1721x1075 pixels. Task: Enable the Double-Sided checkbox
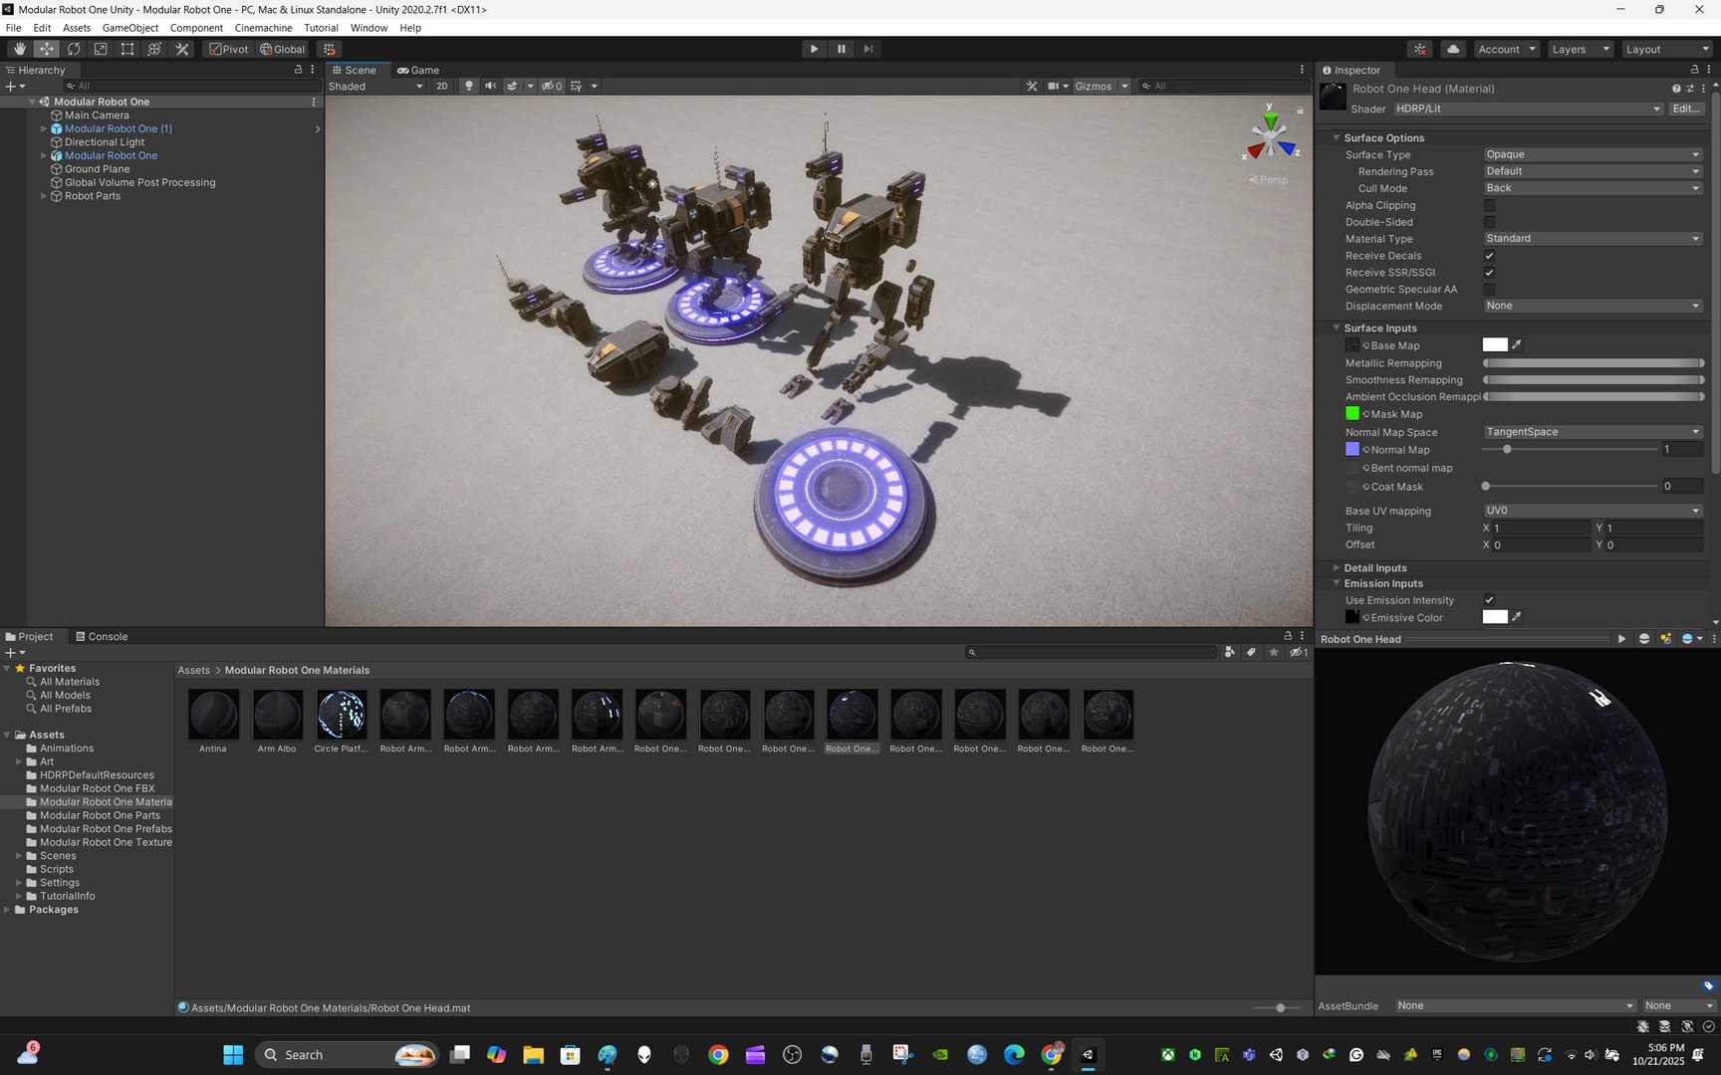tap(1489, 222)
